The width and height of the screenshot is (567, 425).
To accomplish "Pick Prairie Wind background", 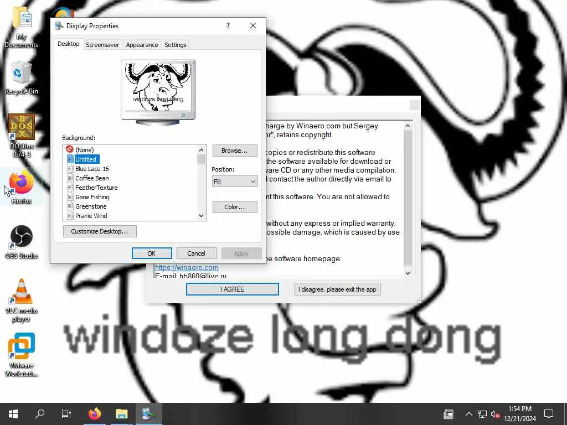I will 91,216.
